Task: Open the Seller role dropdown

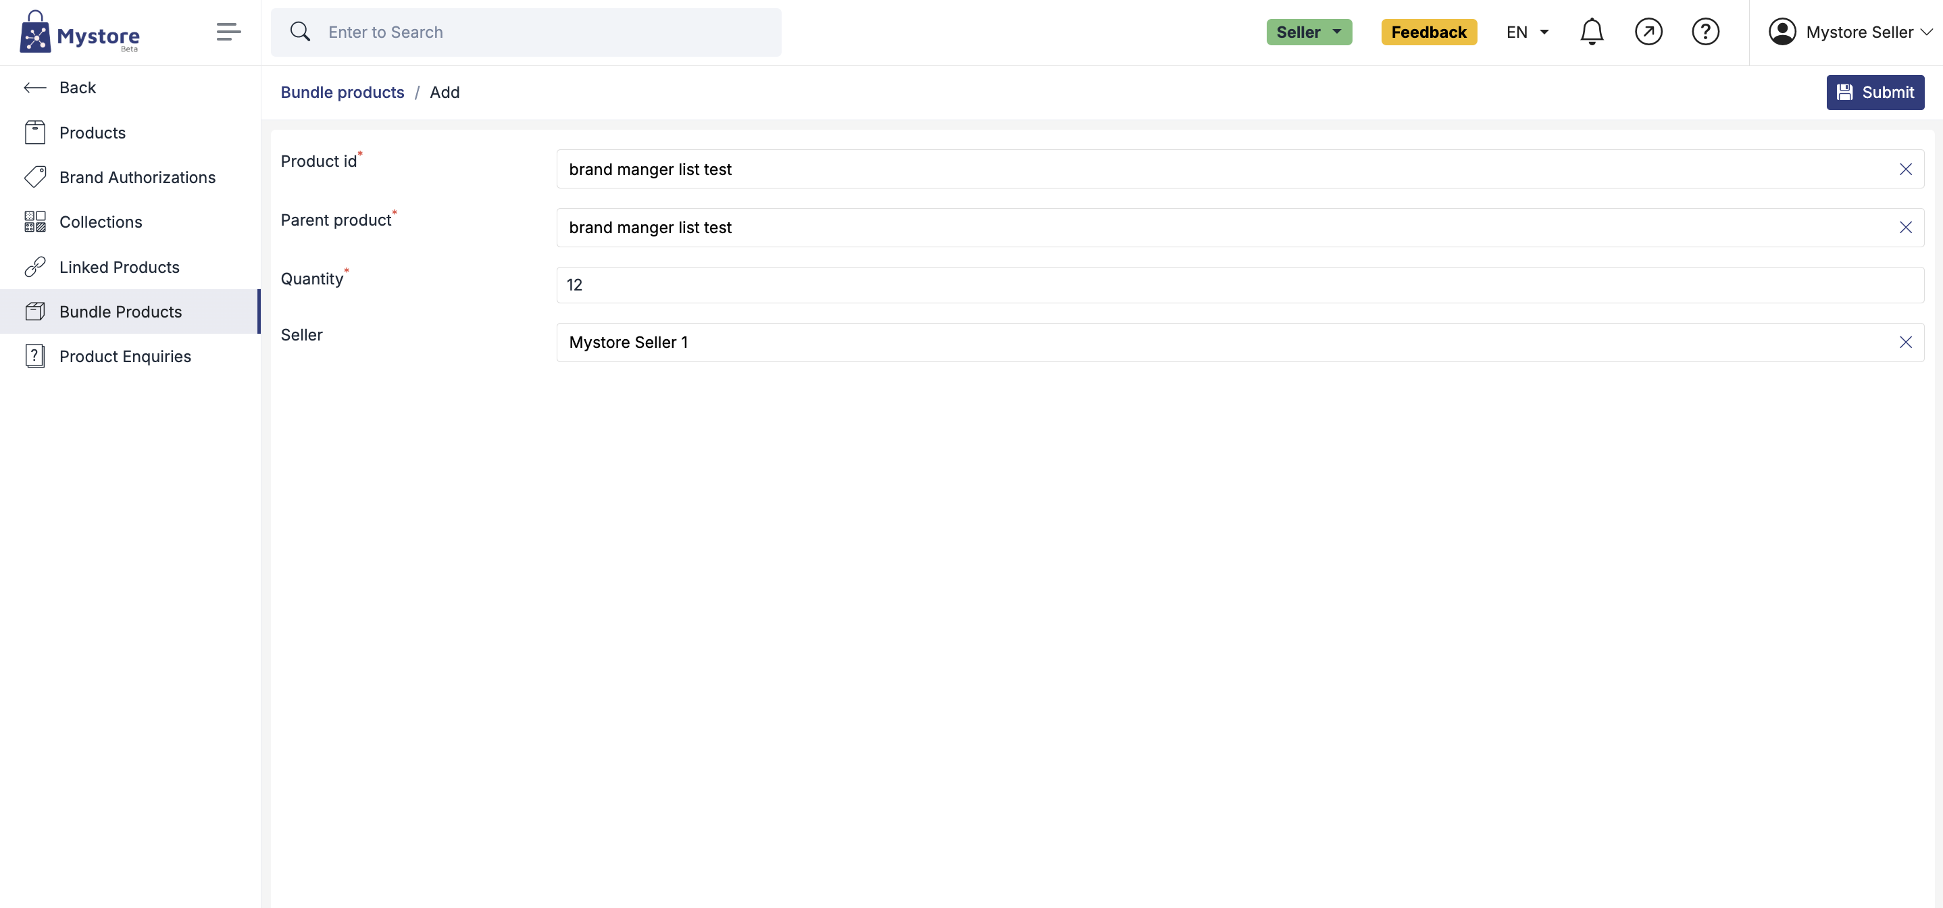Action: (x=1309, y=32)
